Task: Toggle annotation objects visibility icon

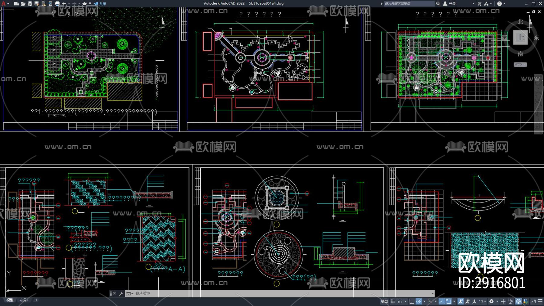Action: [x=461, y=301]
